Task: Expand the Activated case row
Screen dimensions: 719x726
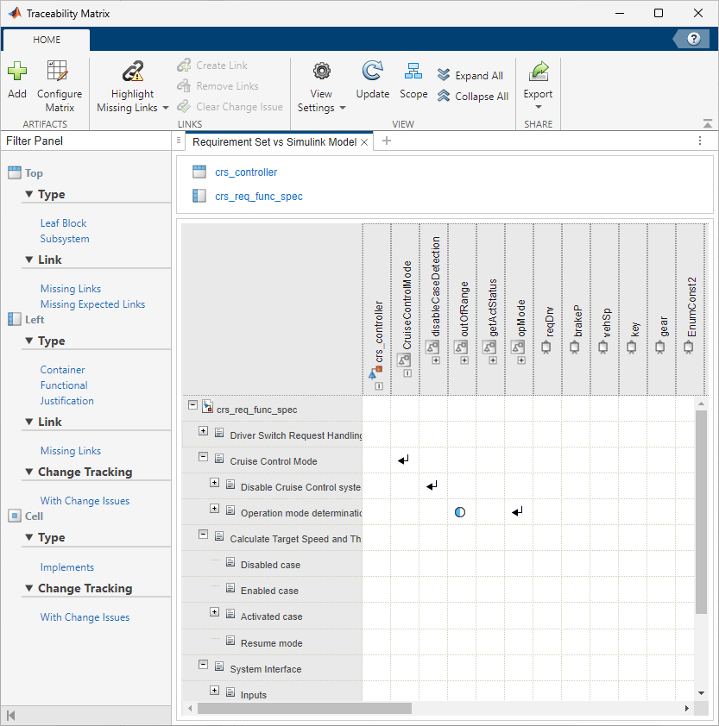Action: click(x=214, y=612)
